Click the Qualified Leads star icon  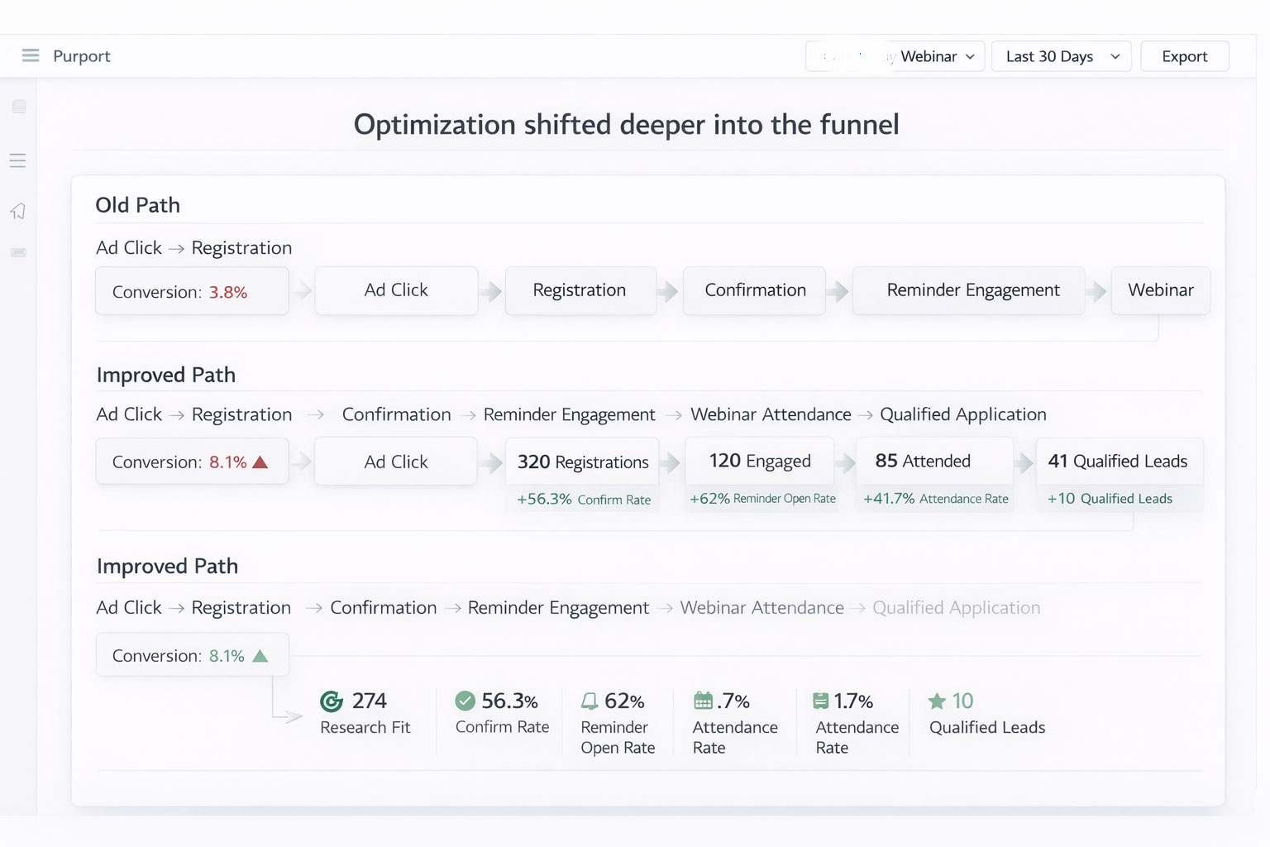click(x=937, y=701)
